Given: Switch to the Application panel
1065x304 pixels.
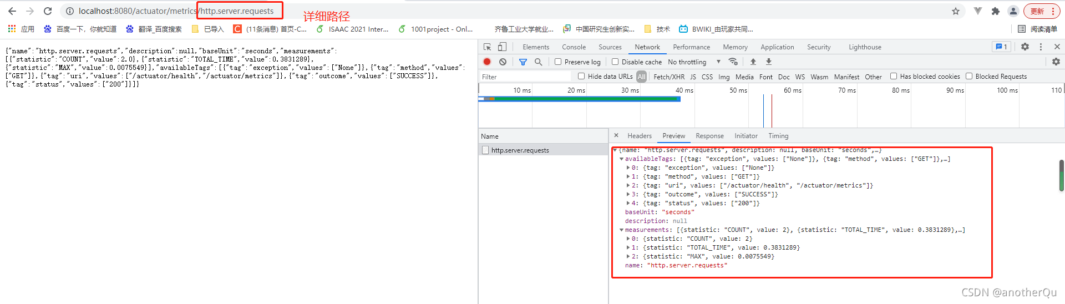Looking at the screenshot, I should click(x=777, y=47).
